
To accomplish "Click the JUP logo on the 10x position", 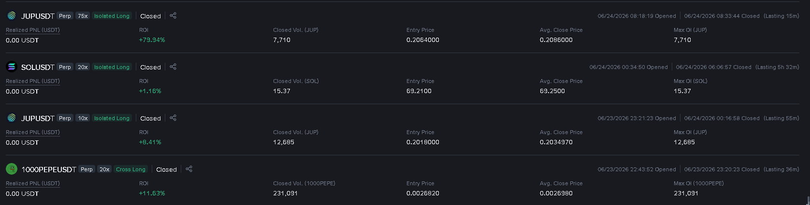I will (x=12, y=118).
